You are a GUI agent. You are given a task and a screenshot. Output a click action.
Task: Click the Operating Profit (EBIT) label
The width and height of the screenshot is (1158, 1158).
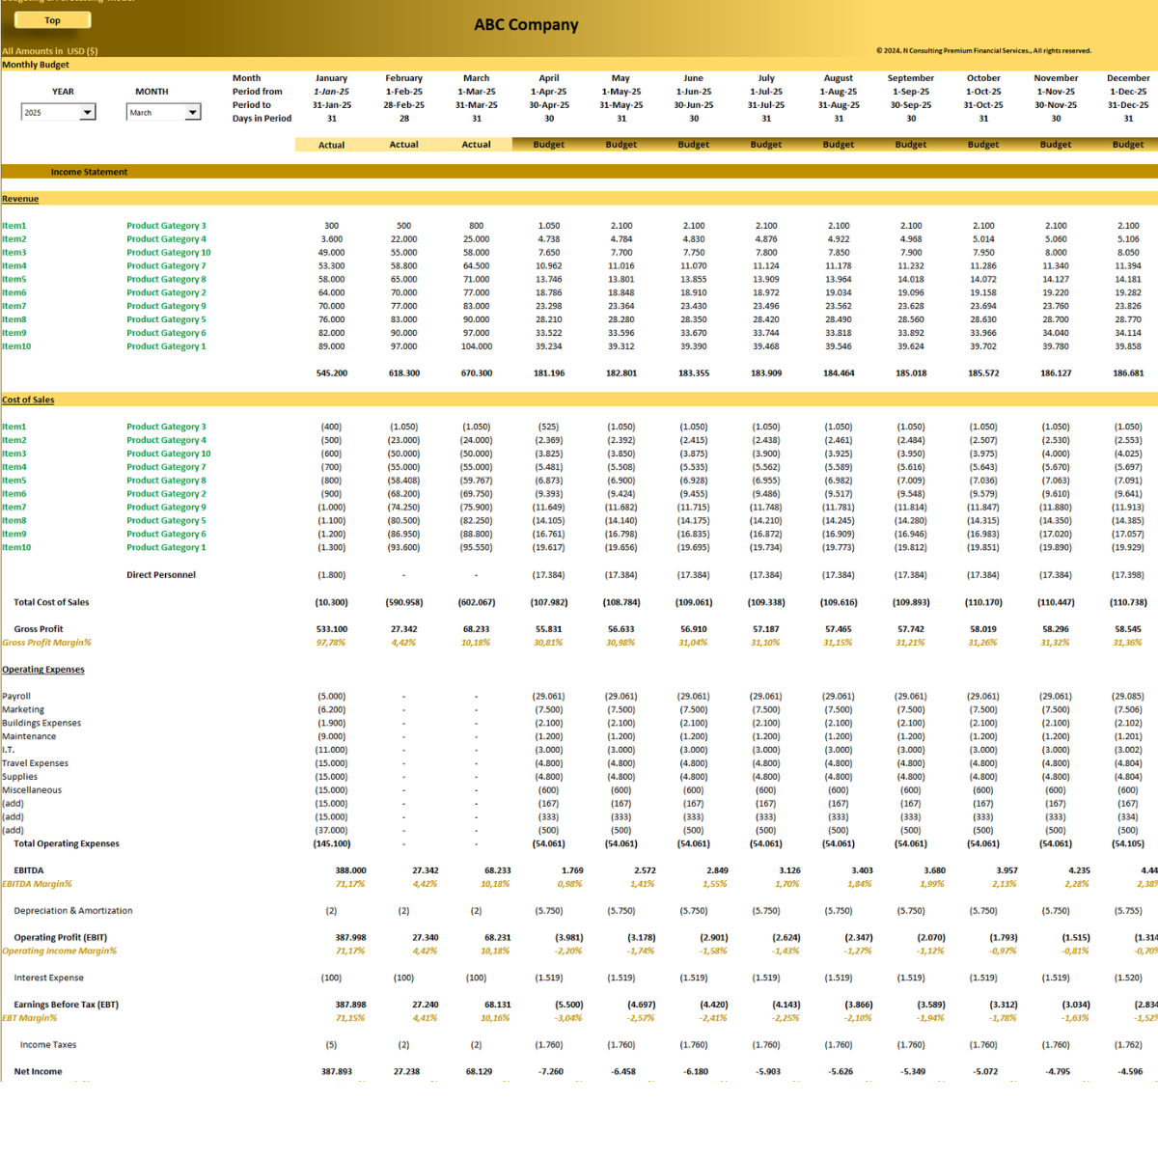(61, 938)
